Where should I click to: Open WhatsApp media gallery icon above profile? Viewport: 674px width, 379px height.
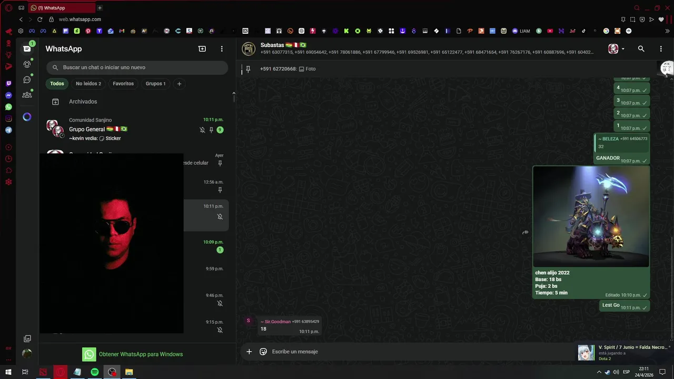tap(27, 338)
